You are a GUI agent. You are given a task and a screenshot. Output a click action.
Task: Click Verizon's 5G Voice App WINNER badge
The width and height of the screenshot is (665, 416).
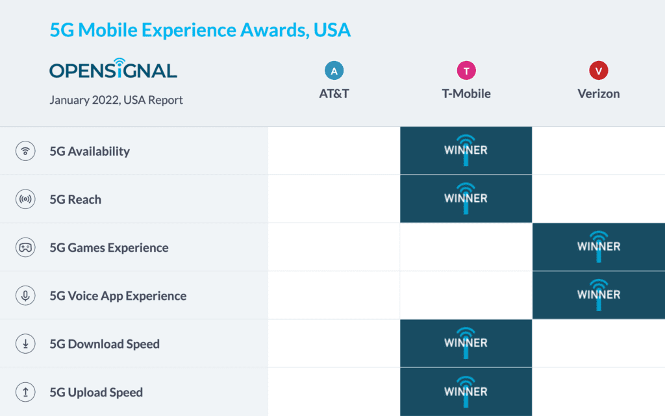pyautogui.click(x=598, y=295)
